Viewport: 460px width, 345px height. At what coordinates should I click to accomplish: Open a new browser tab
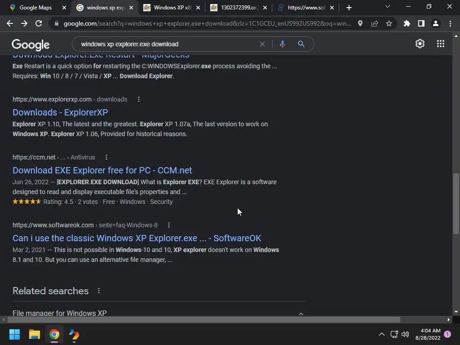(x=349, y=8)
